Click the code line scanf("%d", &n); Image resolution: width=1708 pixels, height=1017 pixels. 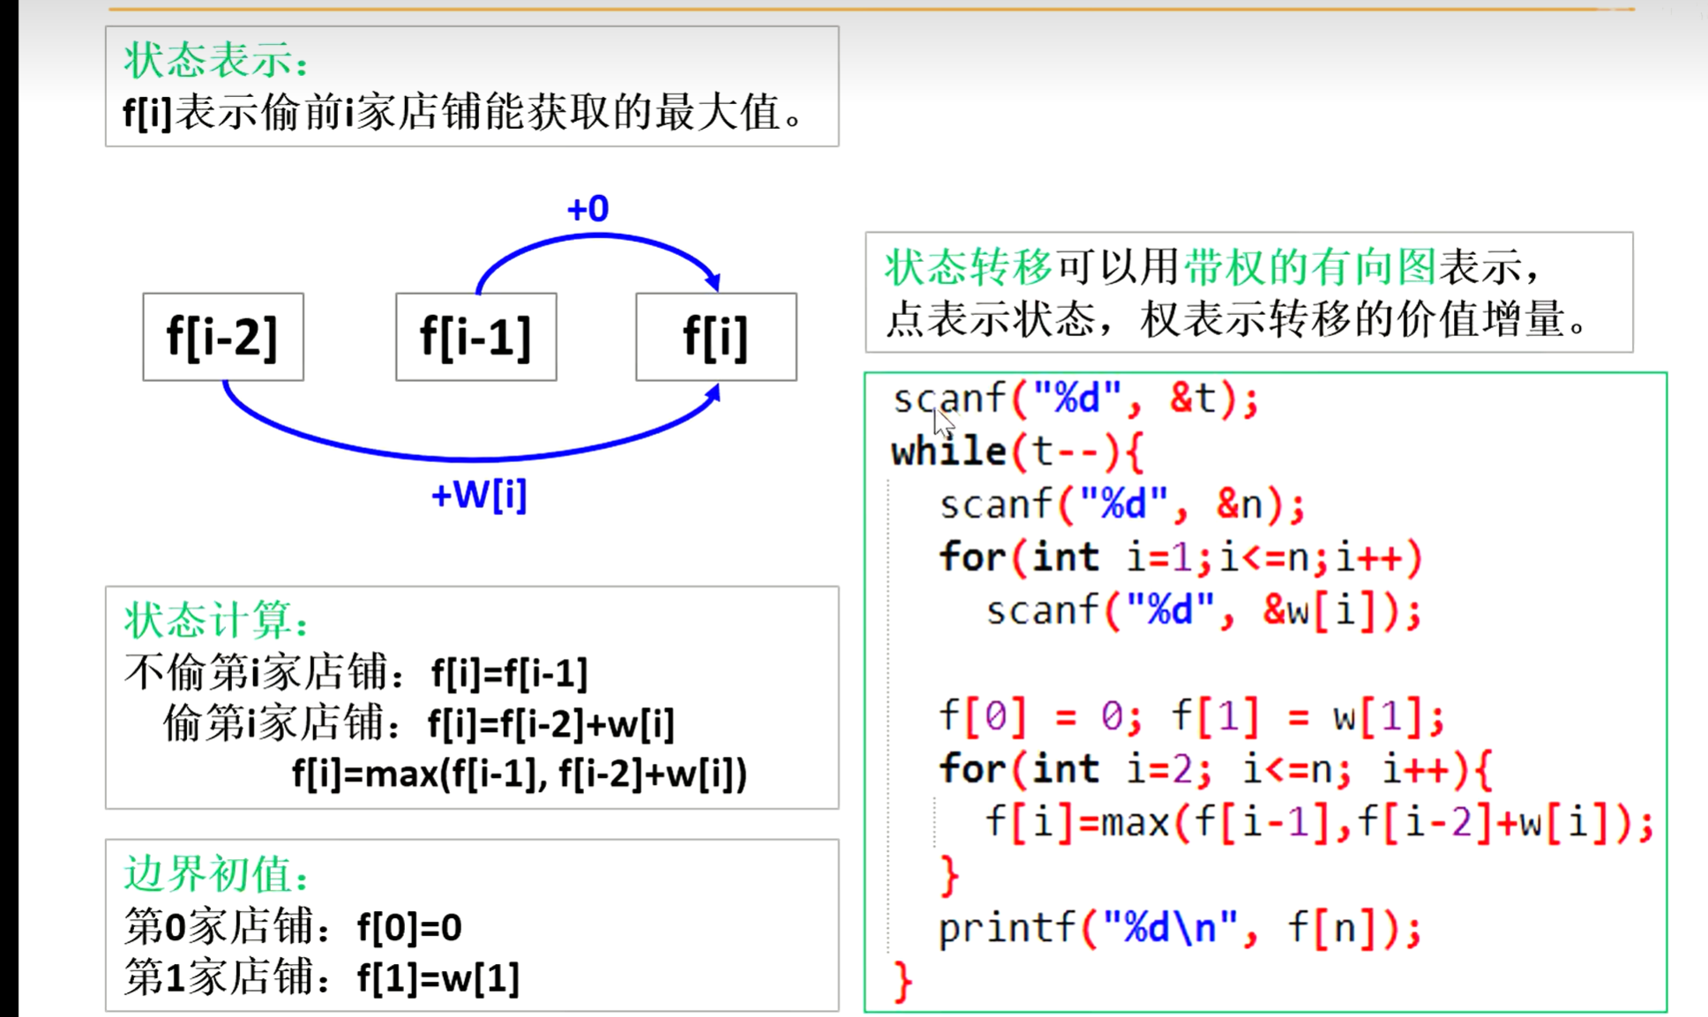pyautogui.click(x=1121, y=505)
